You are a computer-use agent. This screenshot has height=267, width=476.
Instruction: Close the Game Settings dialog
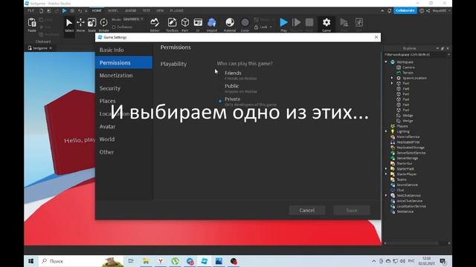pos(376,37)
